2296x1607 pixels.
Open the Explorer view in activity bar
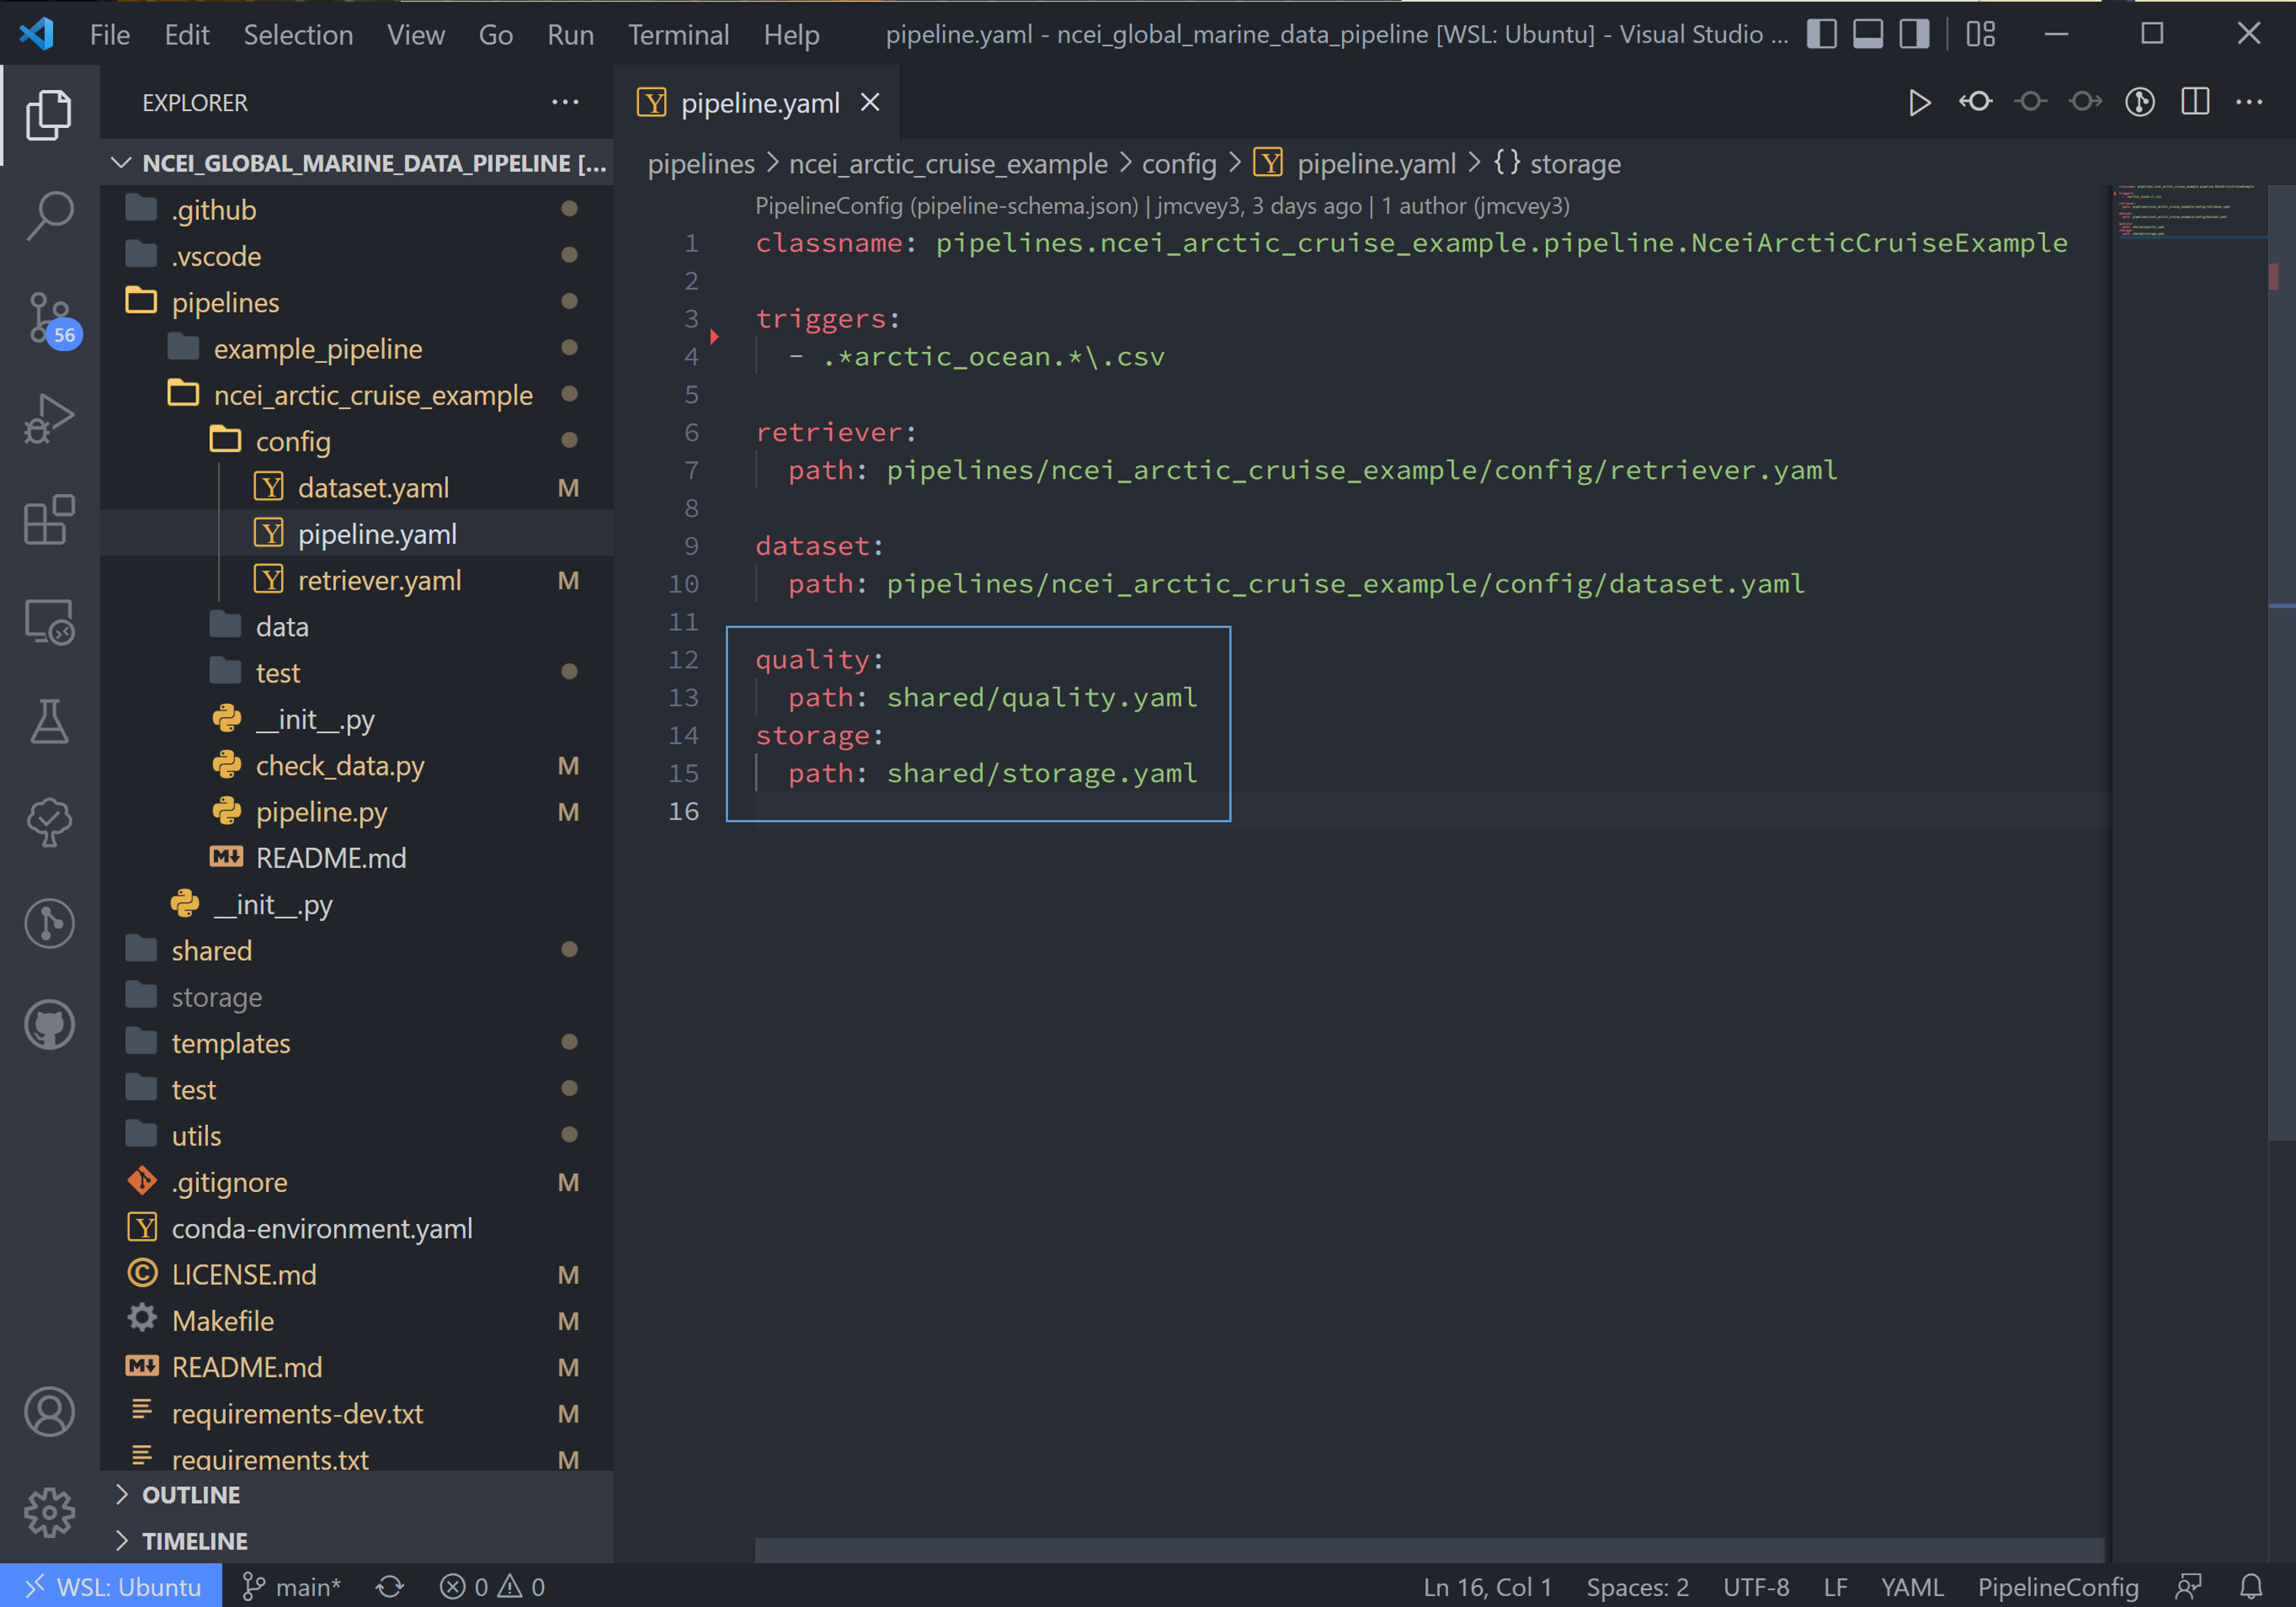49,115
